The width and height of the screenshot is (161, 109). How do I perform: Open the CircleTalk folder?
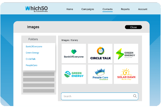(31, 59)
